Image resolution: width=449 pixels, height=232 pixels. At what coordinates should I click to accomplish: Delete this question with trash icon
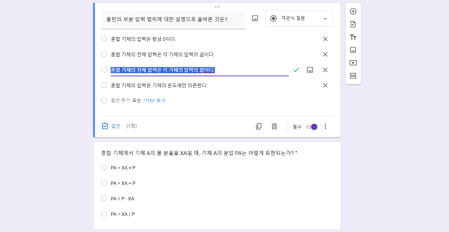tap(274, 126)
